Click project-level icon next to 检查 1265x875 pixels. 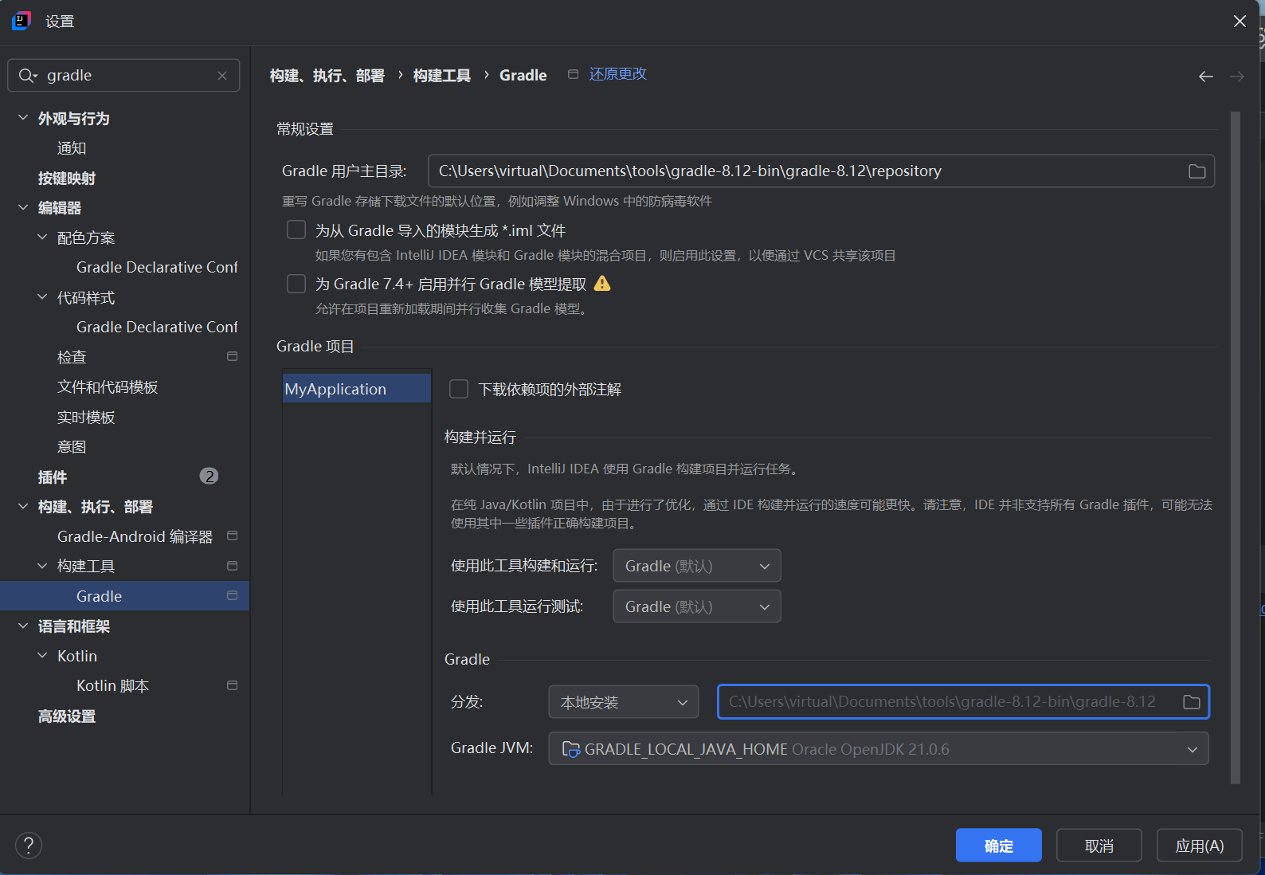(x=233, y=356)
